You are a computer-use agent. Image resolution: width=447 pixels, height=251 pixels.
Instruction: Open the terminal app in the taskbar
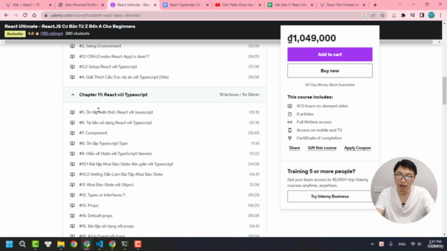click(x=125, y=244)
